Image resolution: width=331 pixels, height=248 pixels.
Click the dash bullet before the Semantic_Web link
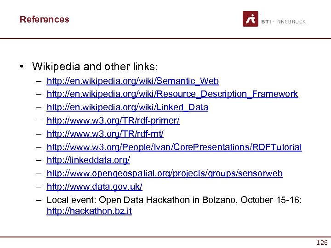pos(36,81)
